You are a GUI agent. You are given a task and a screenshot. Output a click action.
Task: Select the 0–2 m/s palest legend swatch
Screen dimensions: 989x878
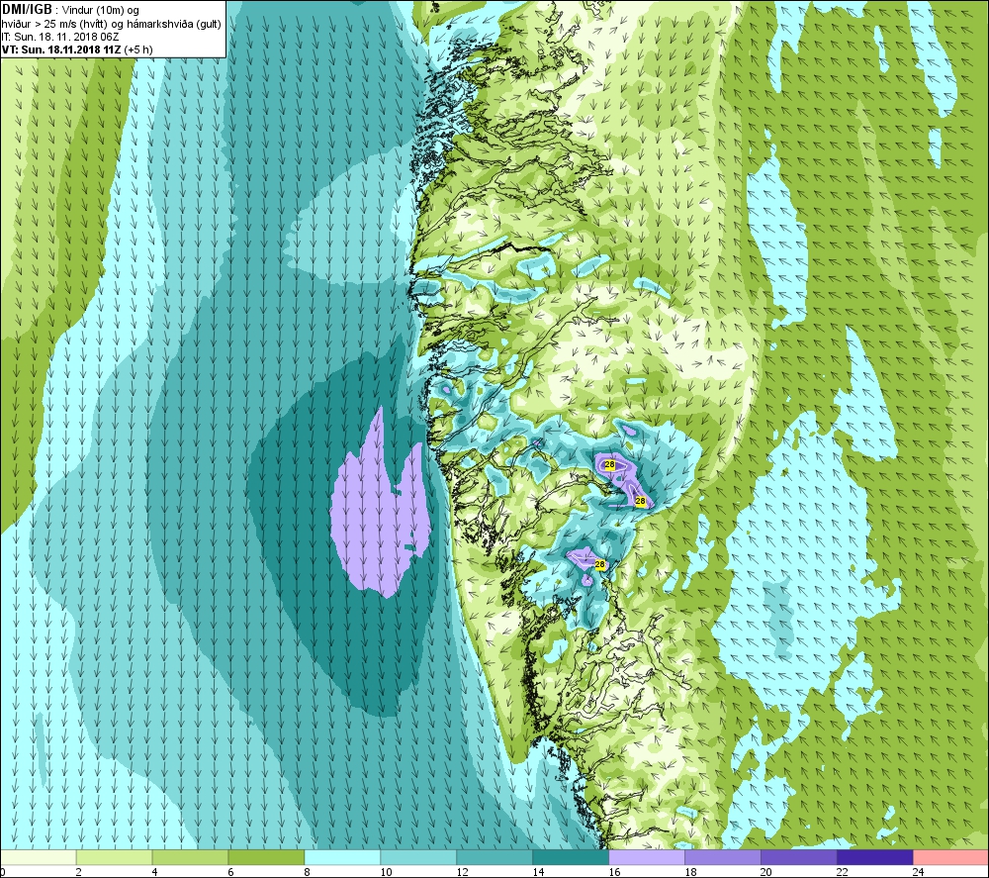39,857
